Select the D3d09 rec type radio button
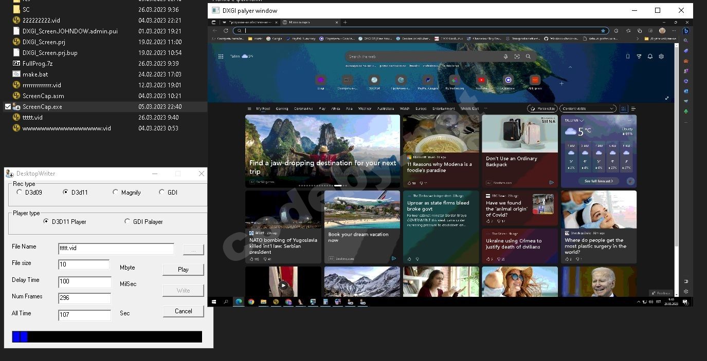This screenshot has width=707, height=361. pos(20,193)
